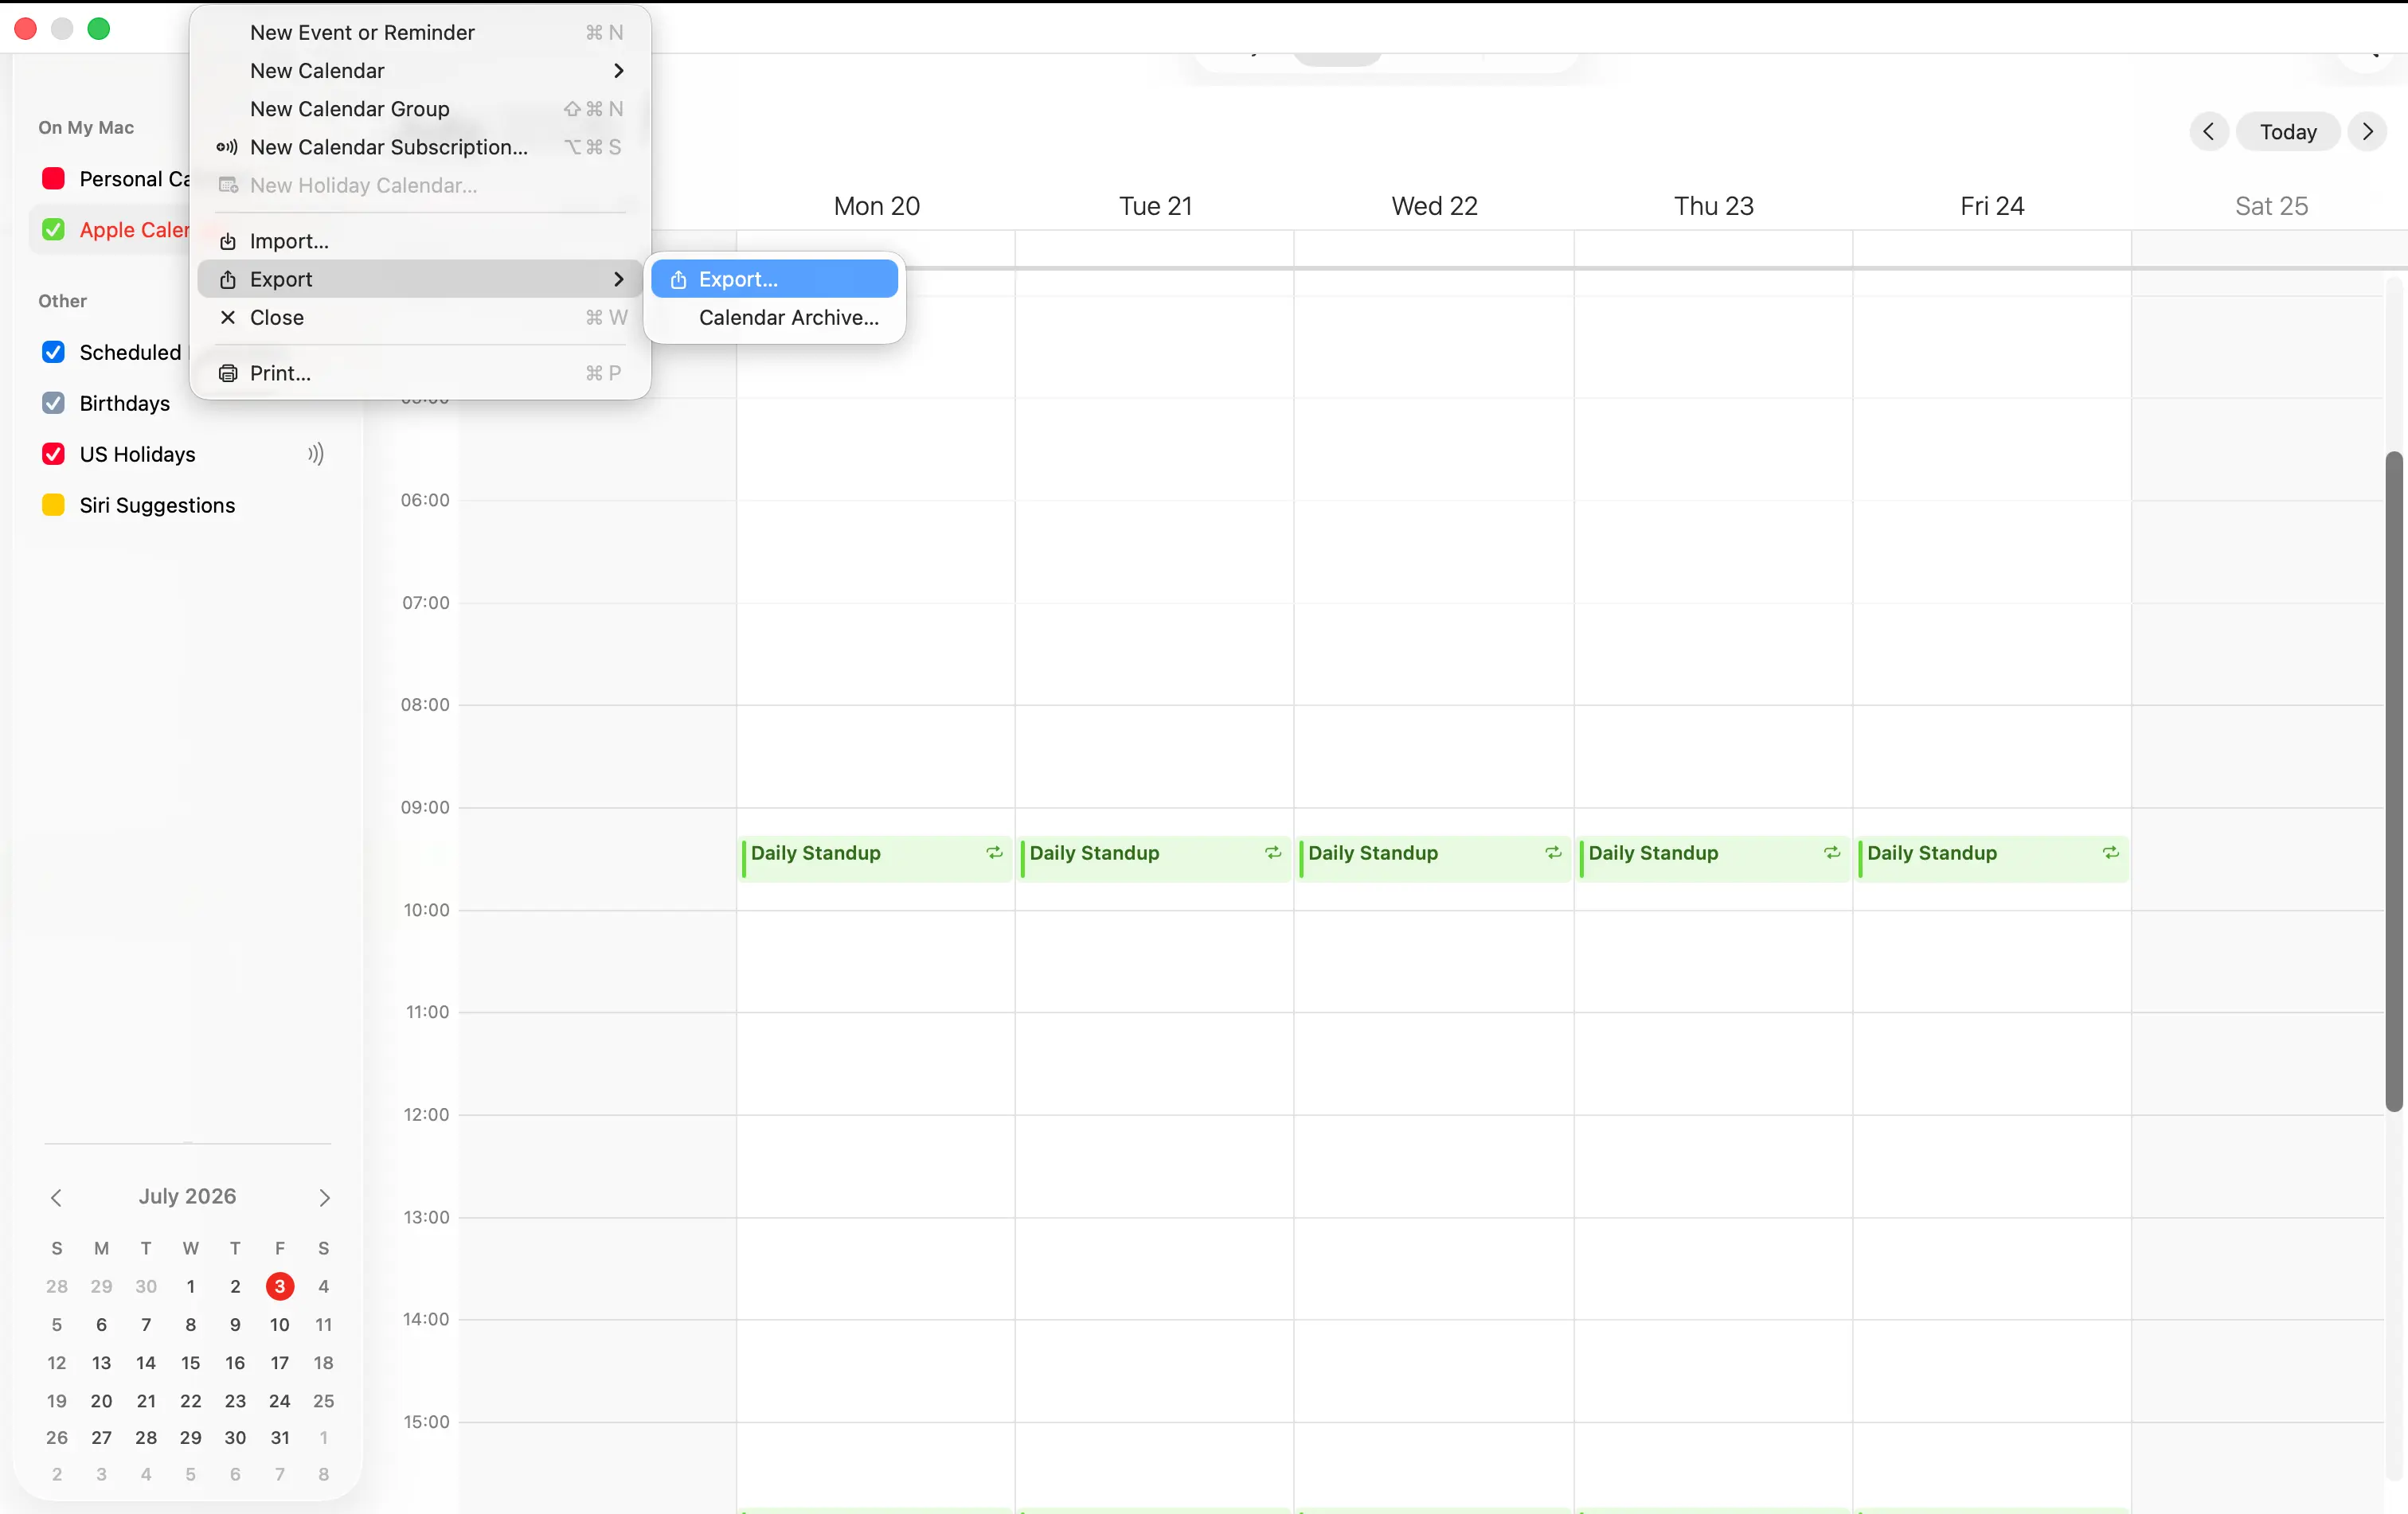
Task: Click repeat icon on Wed 22 Daily Standup
Action: [1553, 853]
